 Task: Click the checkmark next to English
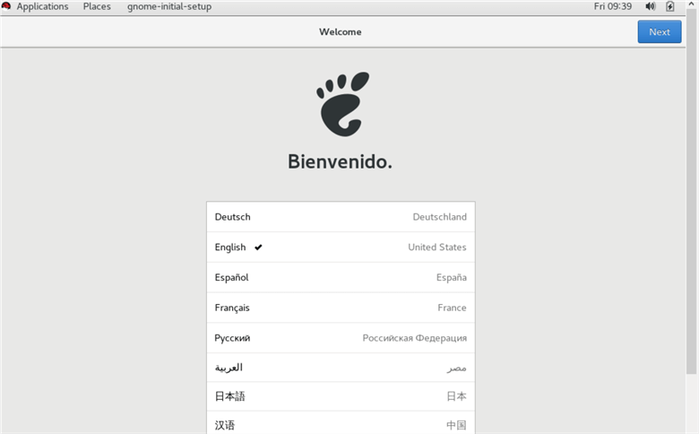pos(258,247)
